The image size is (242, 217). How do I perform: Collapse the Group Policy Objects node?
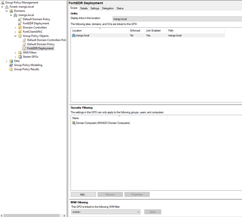pyautogui.click(x=15, y=36)
